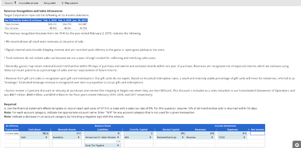Flag this question
This screenshot has height=148, width=301.
click(70, 3)
